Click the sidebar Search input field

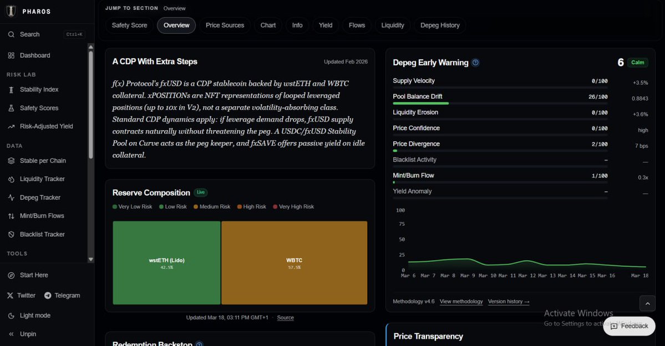pos(47,34)
